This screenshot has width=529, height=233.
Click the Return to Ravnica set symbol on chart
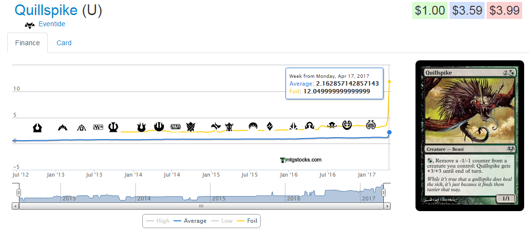pos(37,127)
